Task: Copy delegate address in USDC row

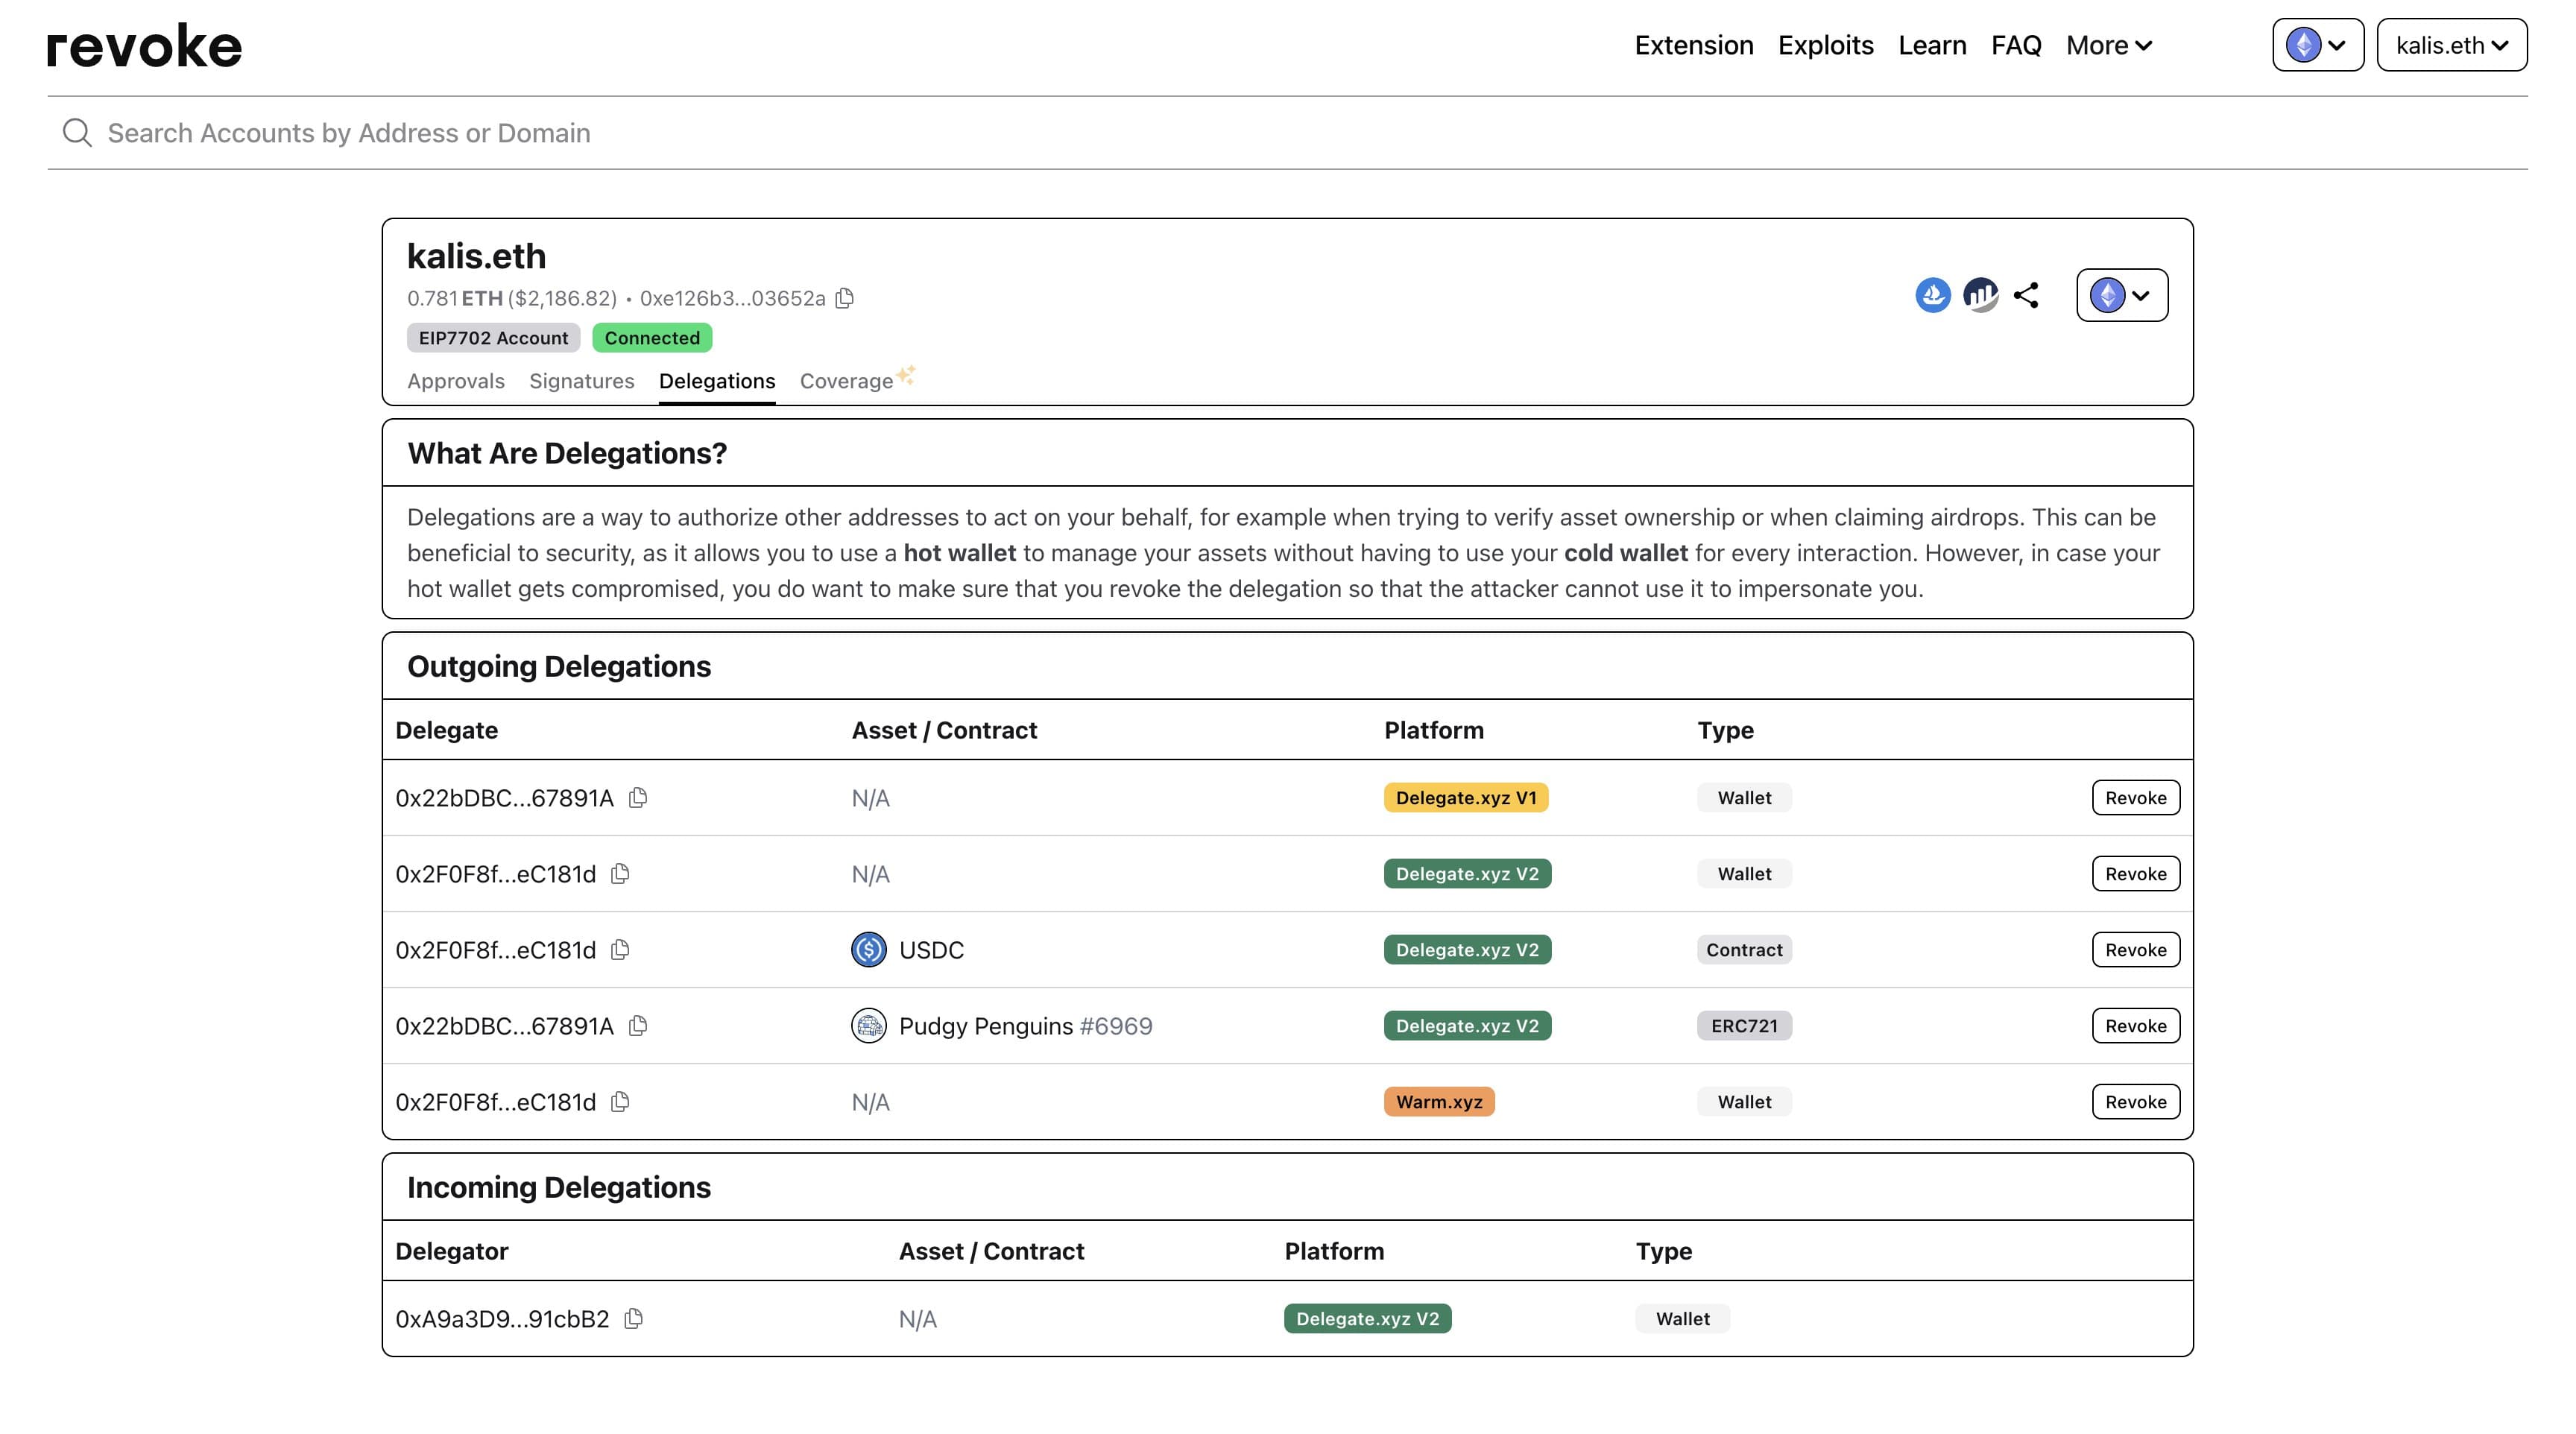Action: tap(620, 950)
